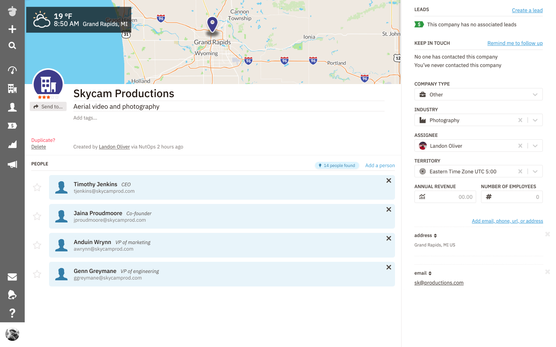
Task: Click the Send to... button
Action: click(x=48, y=106)
